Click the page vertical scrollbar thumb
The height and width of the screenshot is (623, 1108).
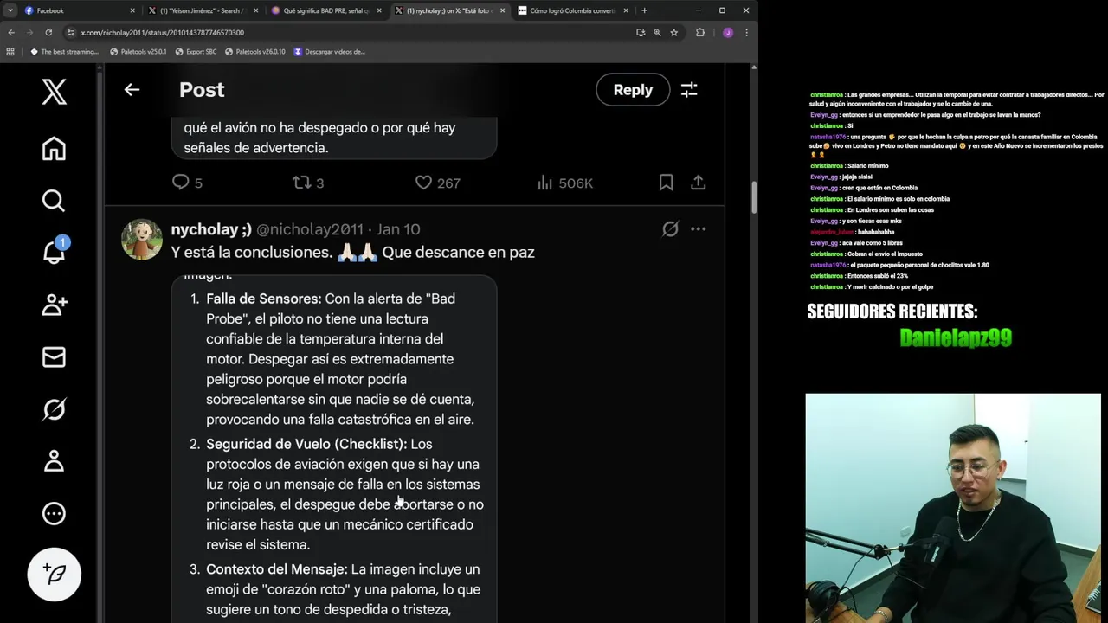tap(753, 197)
